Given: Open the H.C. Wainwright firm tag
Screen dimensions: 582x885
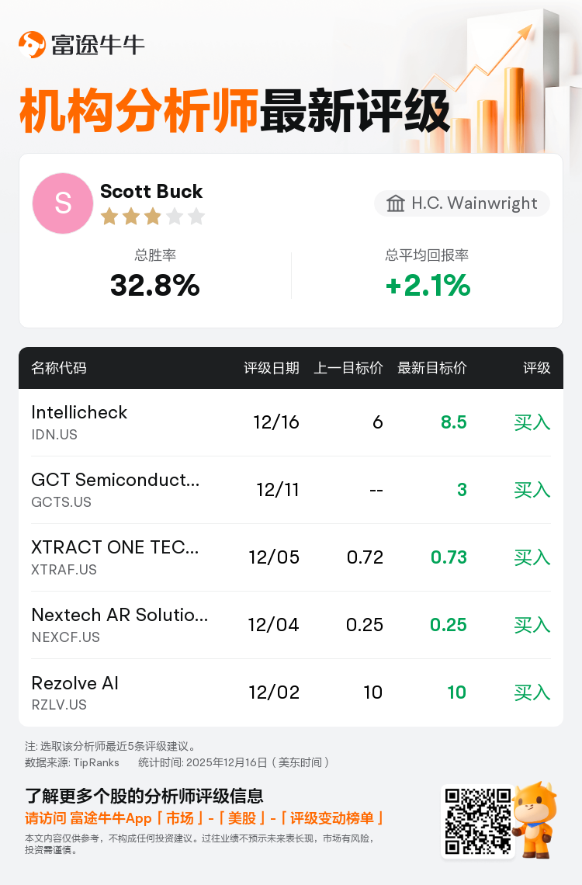Looking at the screenshot, I should 462,203.
